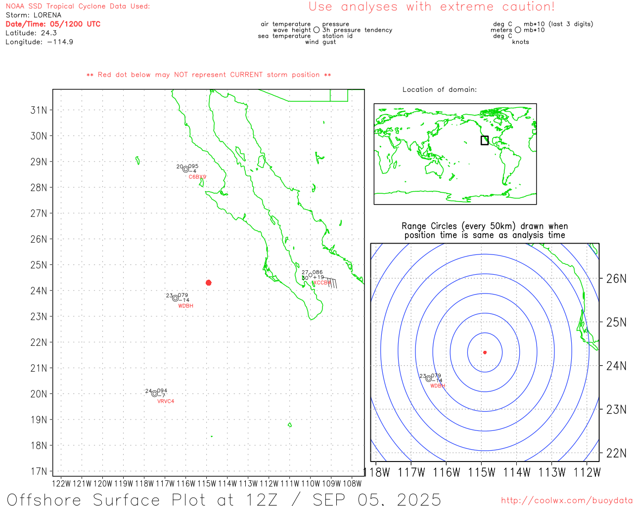Click 'NOAA SSD Tropical Cyclone Data Used:' header
The image size is (633, 506).
coord(78,6)
